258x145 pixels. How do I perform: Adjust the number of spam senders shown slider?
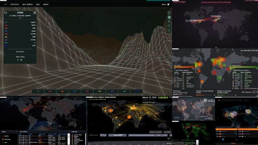click(x=205, y=95)
